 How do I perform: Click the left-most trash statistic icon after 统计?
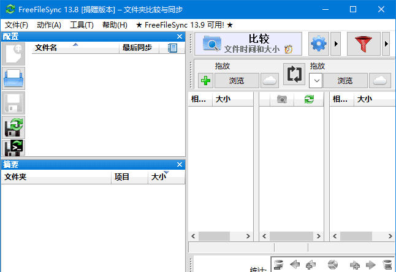pos(278,265)
